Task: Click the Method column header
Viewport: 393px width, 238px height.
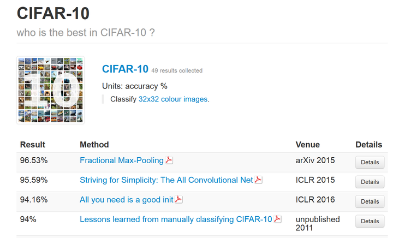Action: 94,145
